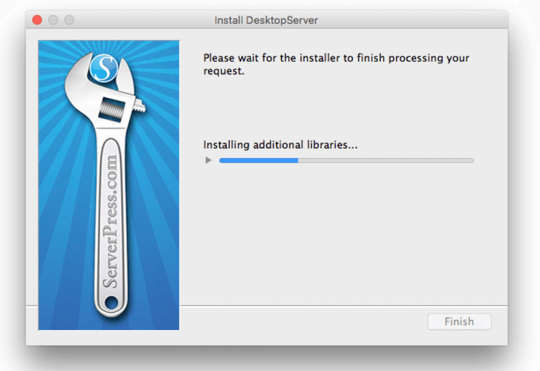Minimize the installer window

pos(53,21)
